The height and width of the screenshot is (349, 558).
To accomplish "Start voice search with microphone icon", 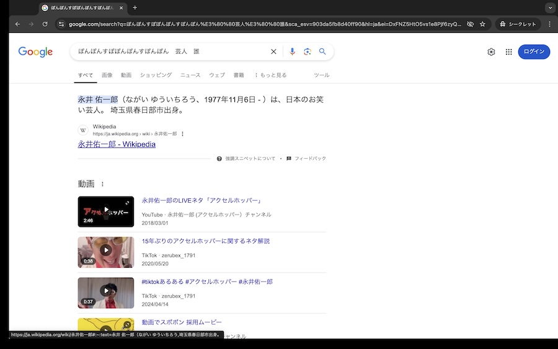I will click(292, 51).
